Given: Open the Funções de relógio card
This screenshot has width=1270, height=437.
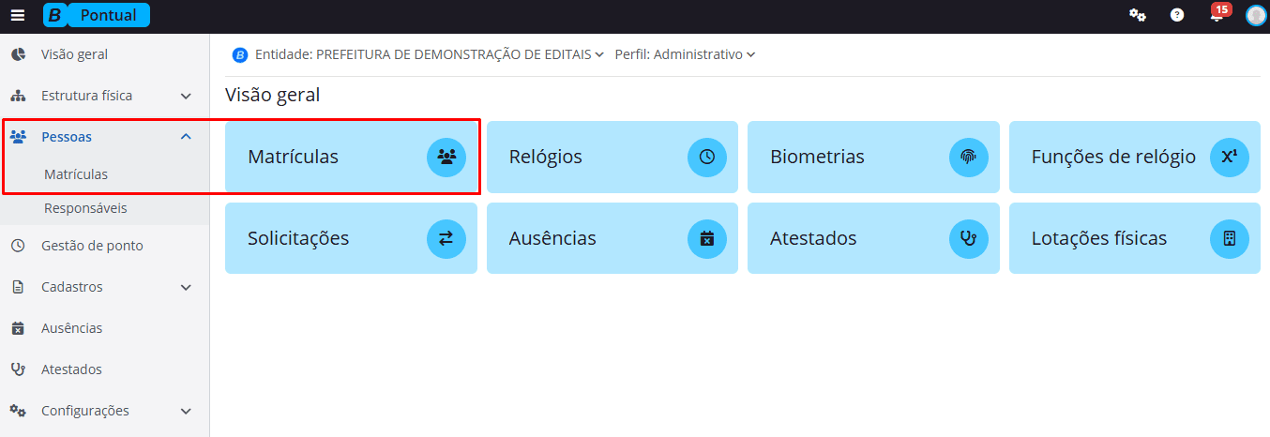Looking at the screenshot, I should pos(1113,158).
